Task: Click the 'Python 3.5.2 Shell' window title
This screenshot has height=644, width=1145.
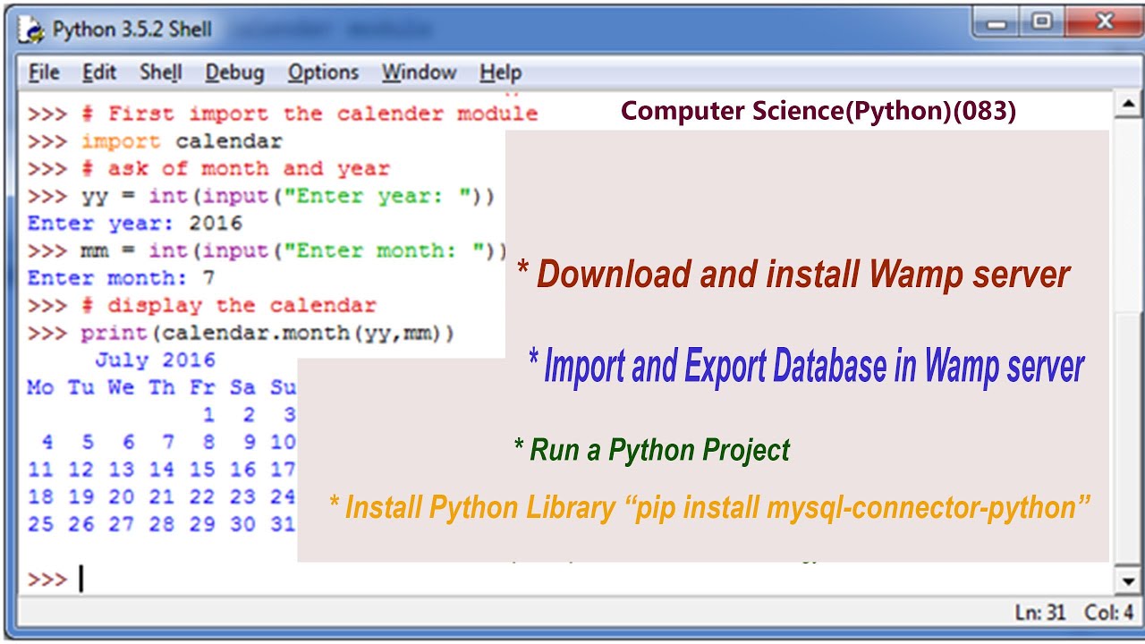Action: click(x=132, y=30)
